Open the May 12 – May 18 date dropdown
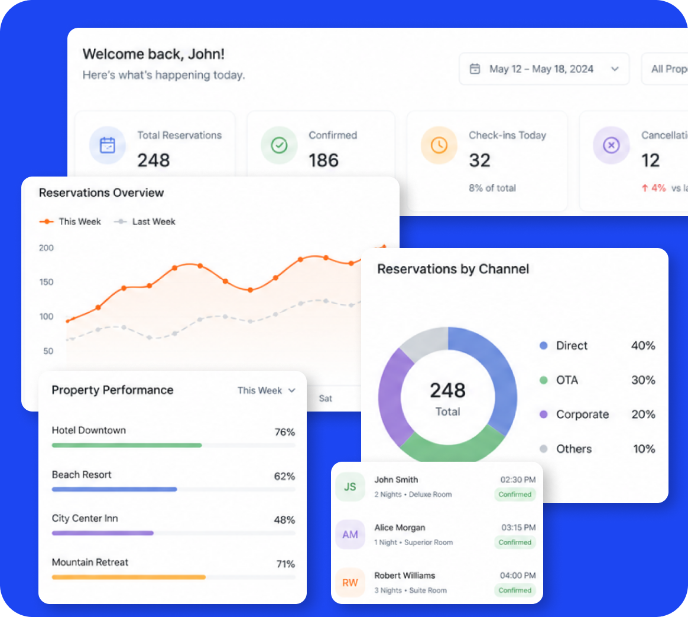The height and width of the screenshot is (617, 688). [544, 69]
